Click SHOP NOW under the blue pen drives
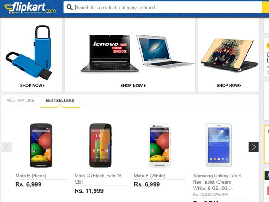269x202 pixels. point(32,85)
